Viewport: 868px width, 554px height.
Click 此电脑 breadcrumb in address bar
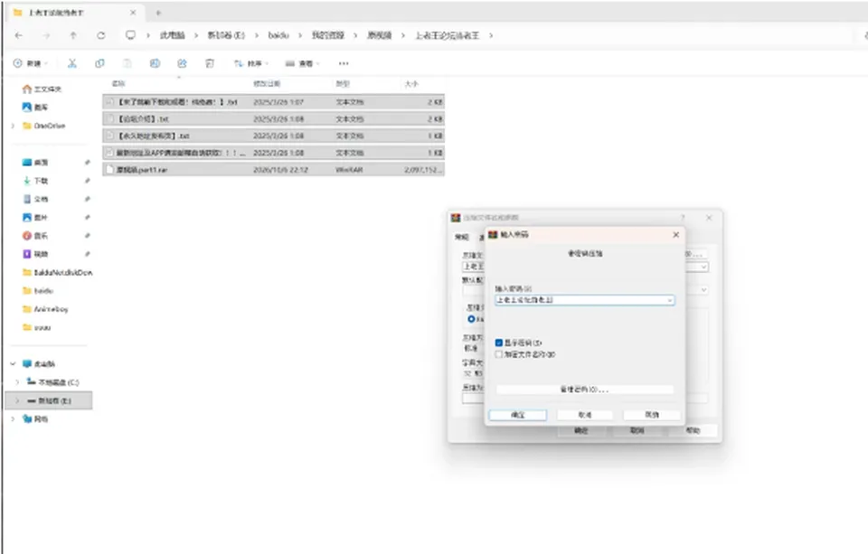pos(172,35)
